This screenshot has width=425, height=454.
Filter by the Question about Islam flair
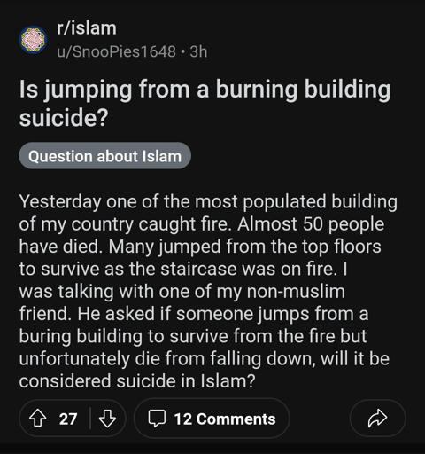tap(104, 156)
